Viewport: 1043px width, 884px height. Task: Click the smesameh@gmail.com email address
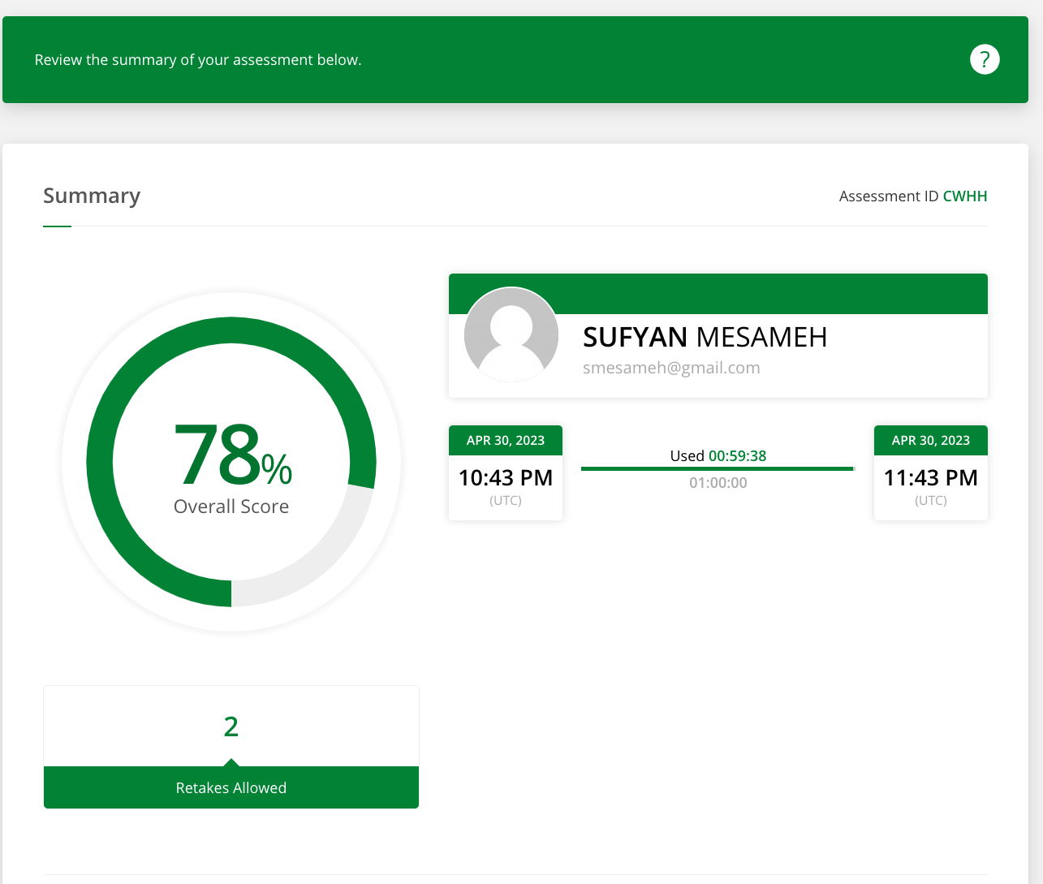point(671,368)
